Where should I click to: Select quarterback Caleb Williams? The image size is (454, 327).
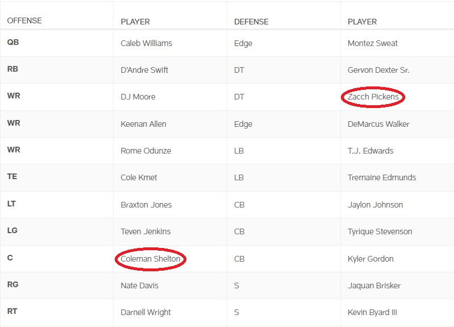(x=146, y=43)
